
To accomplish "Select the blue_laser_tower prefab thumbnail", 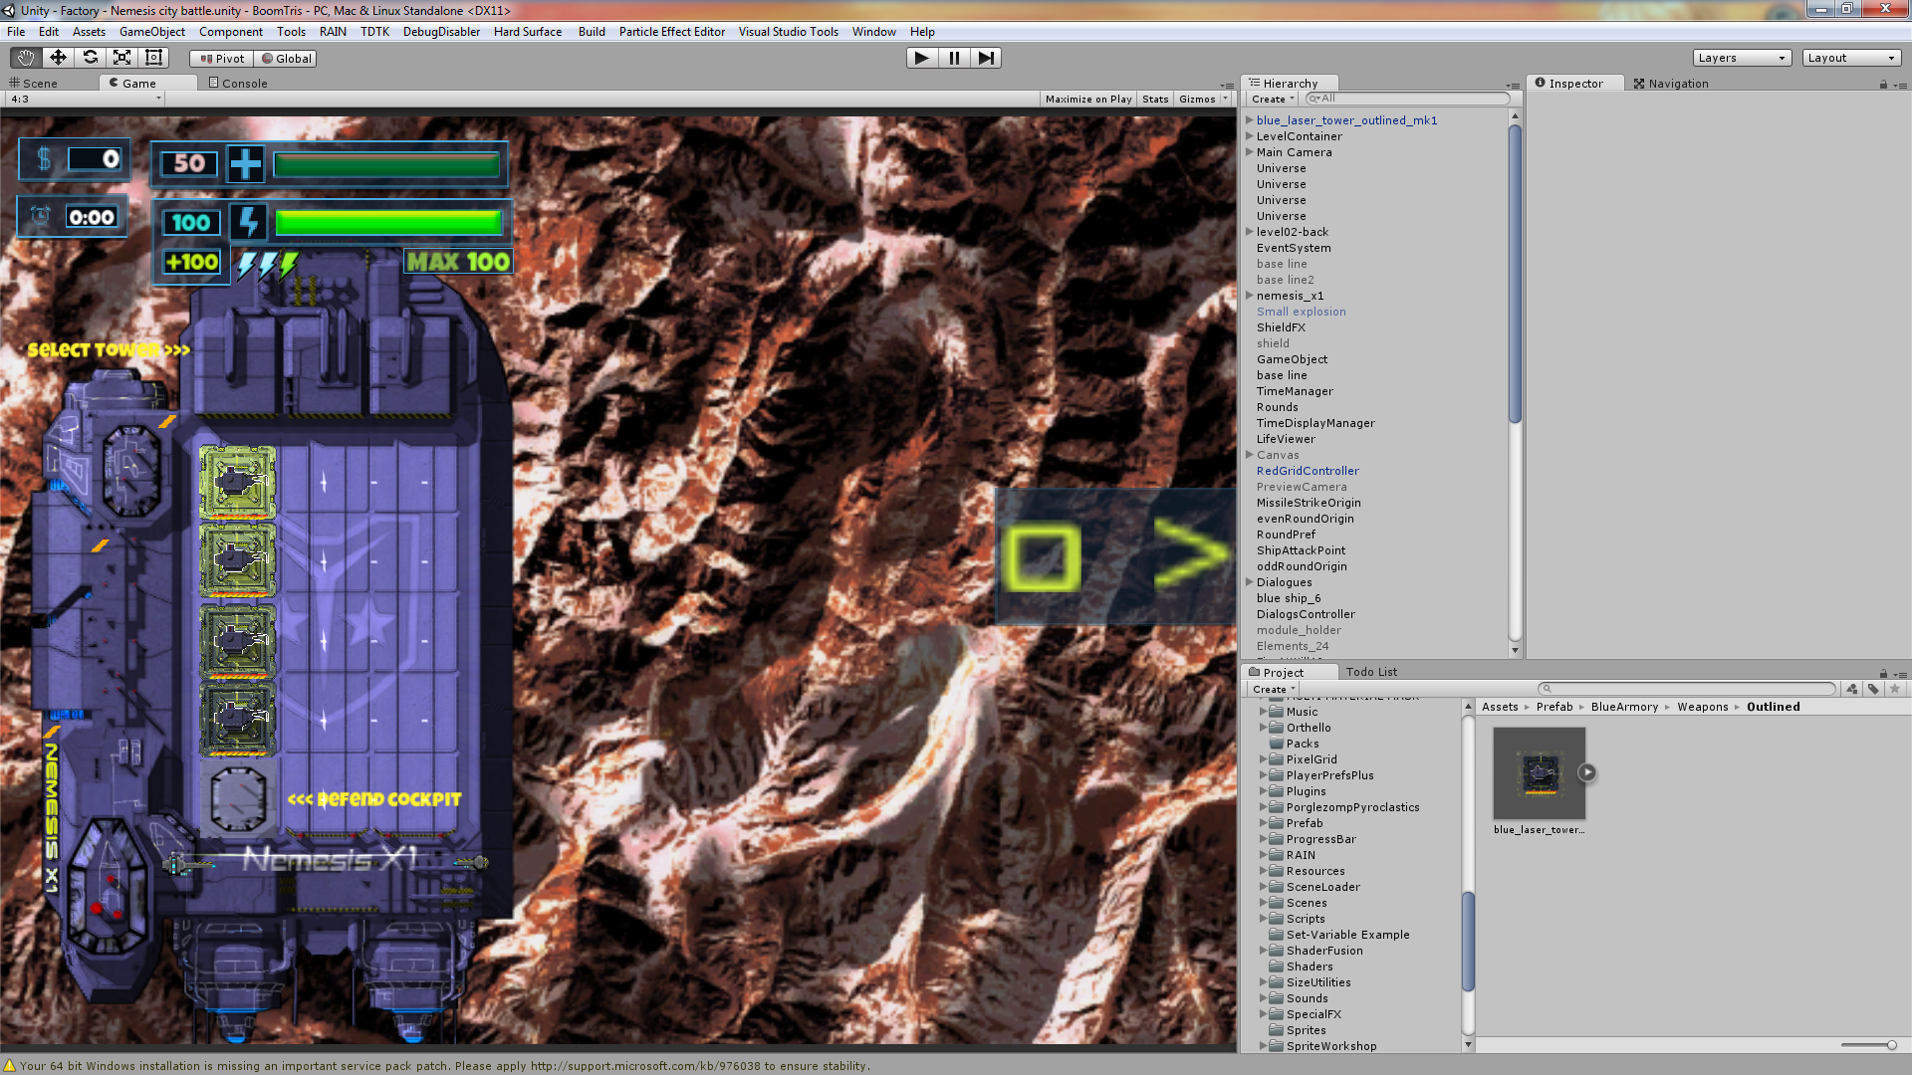I will pyautogui.click(x=1540, y=773).
